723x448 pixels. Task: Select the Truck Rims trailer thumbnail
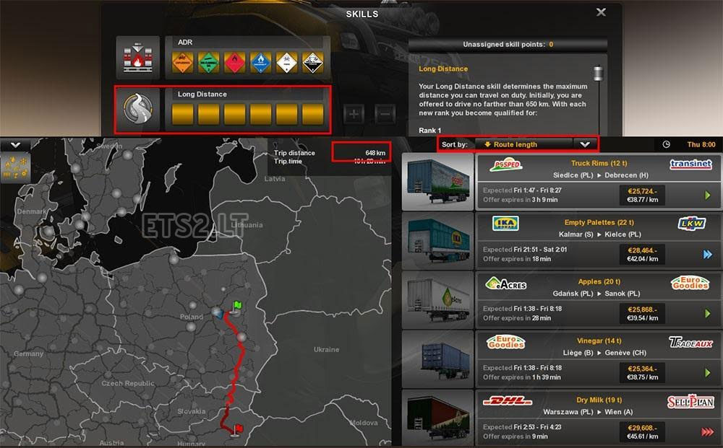point(438,182)
